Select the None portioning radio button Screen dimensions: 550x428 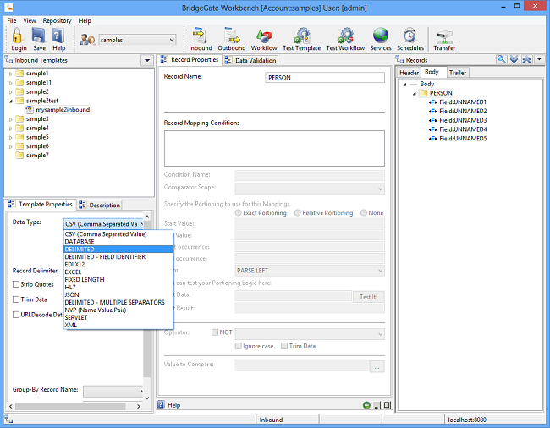click(364, 213)
